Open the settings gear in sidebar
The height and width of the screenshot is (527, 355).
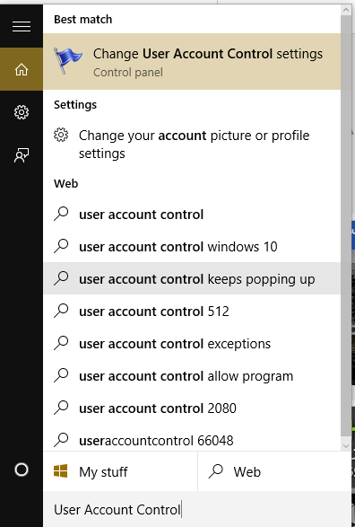click(22, 112)
